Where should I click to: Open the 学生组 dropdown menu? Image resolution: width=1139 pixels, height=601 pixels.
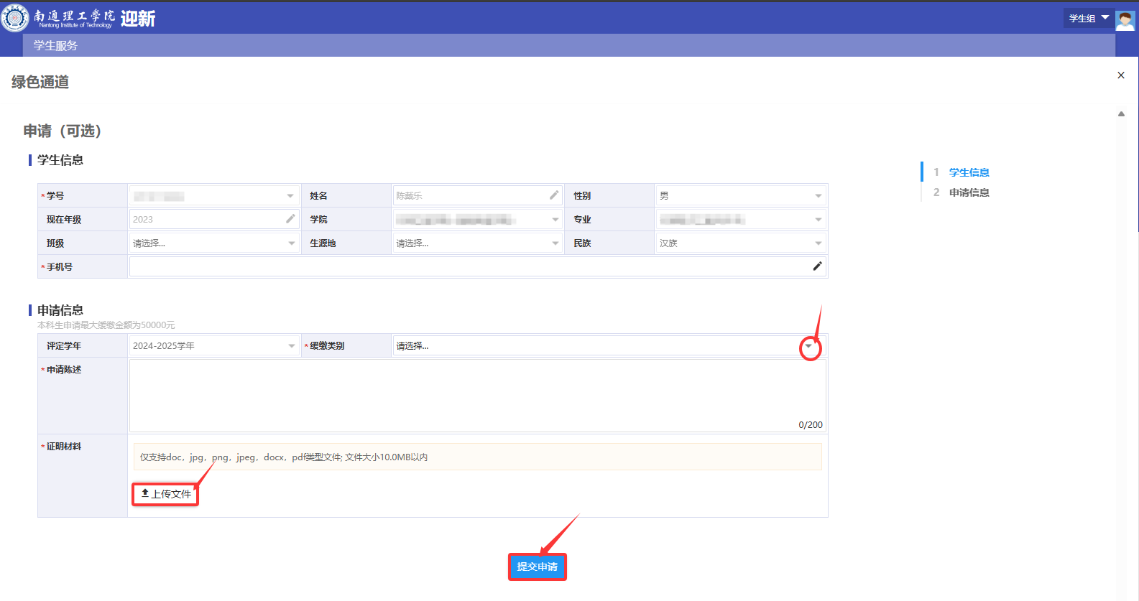(1088, 18)
